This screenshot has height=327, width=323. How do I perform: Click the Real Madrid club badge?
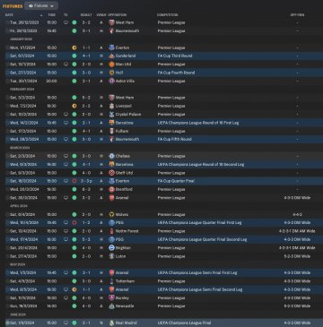click(x=111, y=323)
